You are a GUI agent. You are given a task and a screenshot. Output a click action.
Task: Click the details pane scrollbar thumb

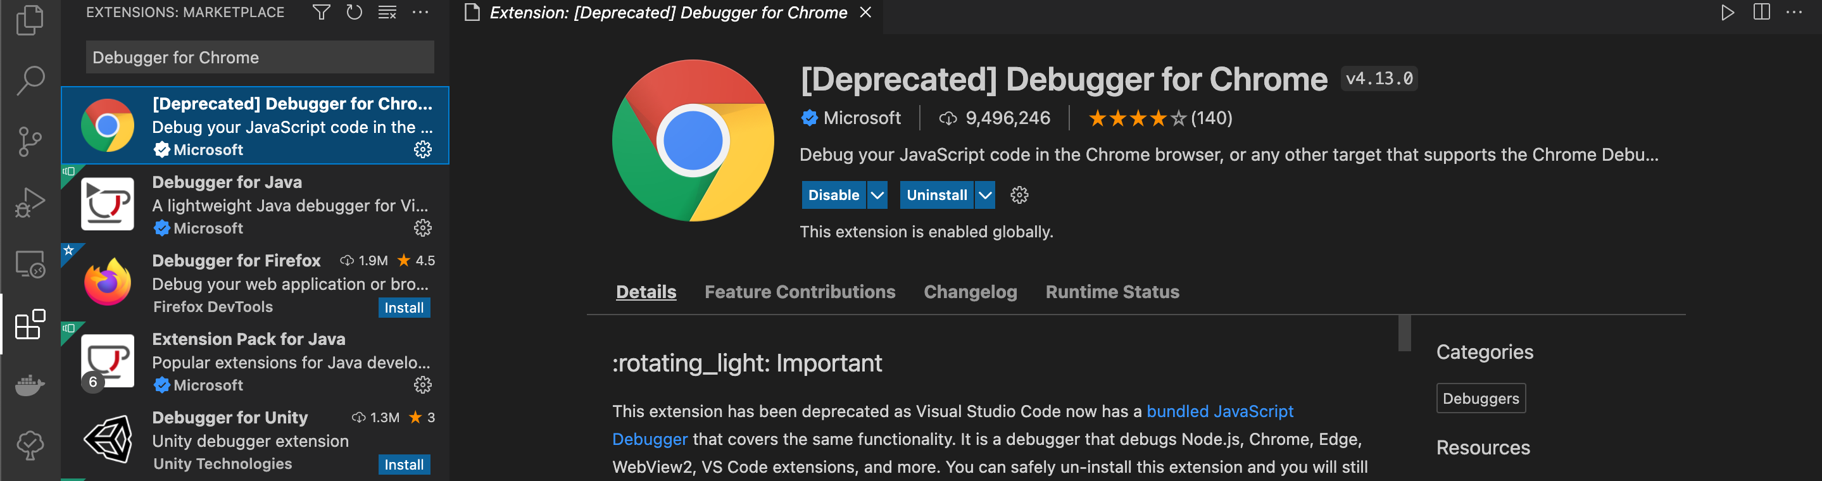pyautogui.click(x=1404, y=333)
